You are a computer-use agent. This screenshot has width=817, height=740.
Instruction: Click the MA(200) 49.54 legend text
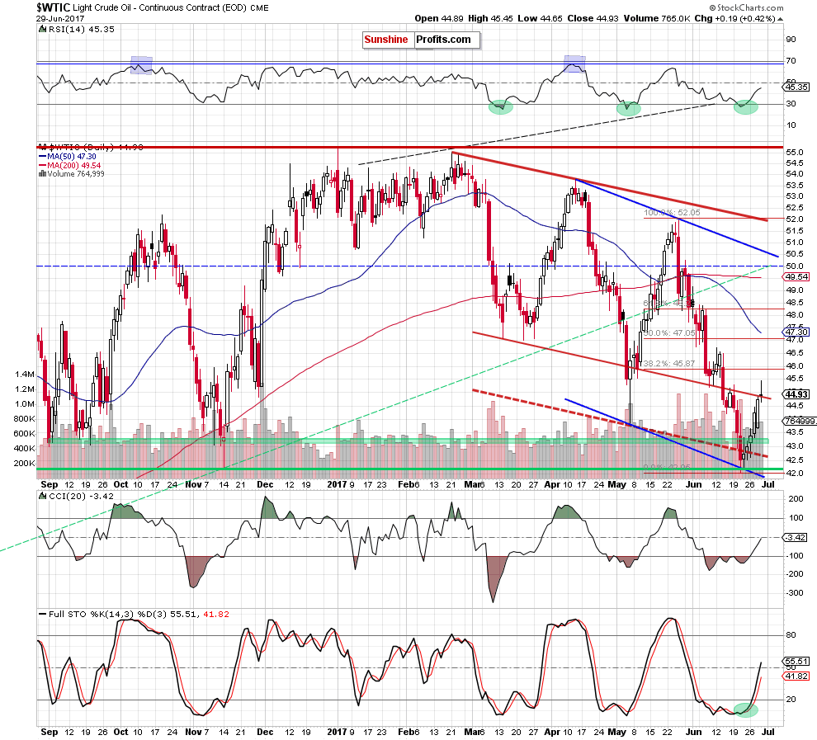(74, 165)
